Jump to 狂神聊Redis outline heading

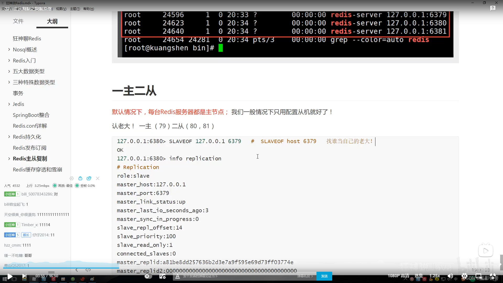27,39
